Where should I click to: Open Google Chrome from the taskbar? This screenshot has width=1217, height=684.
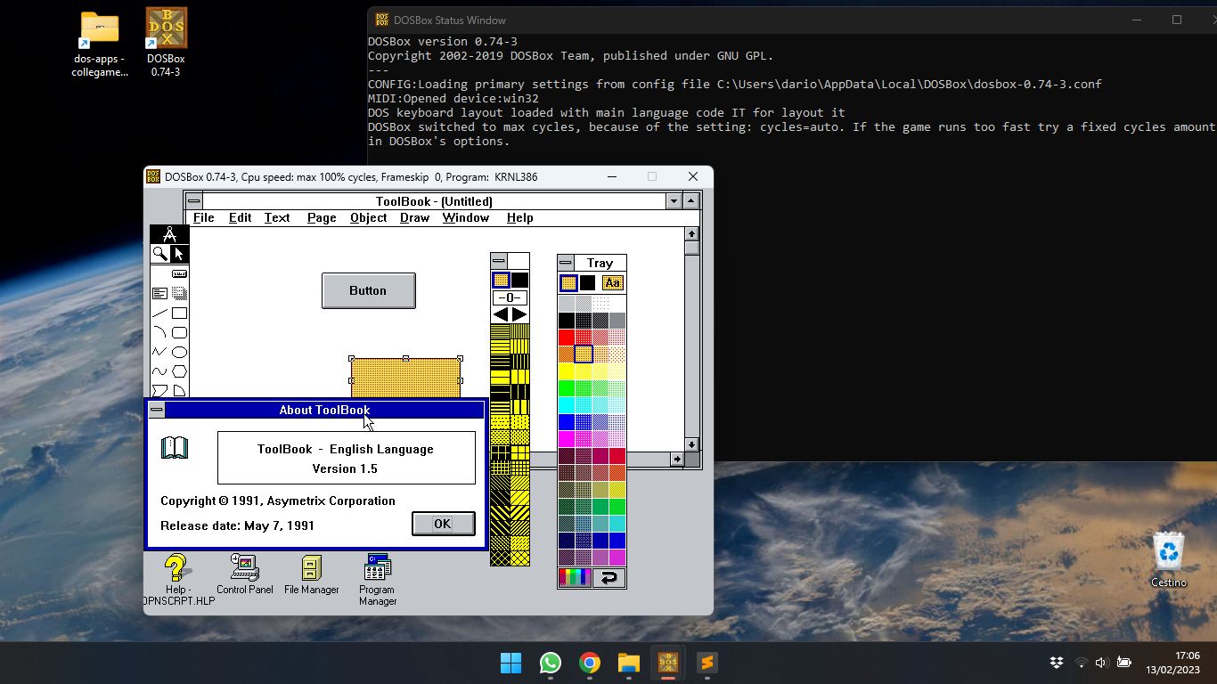[589, 663]
